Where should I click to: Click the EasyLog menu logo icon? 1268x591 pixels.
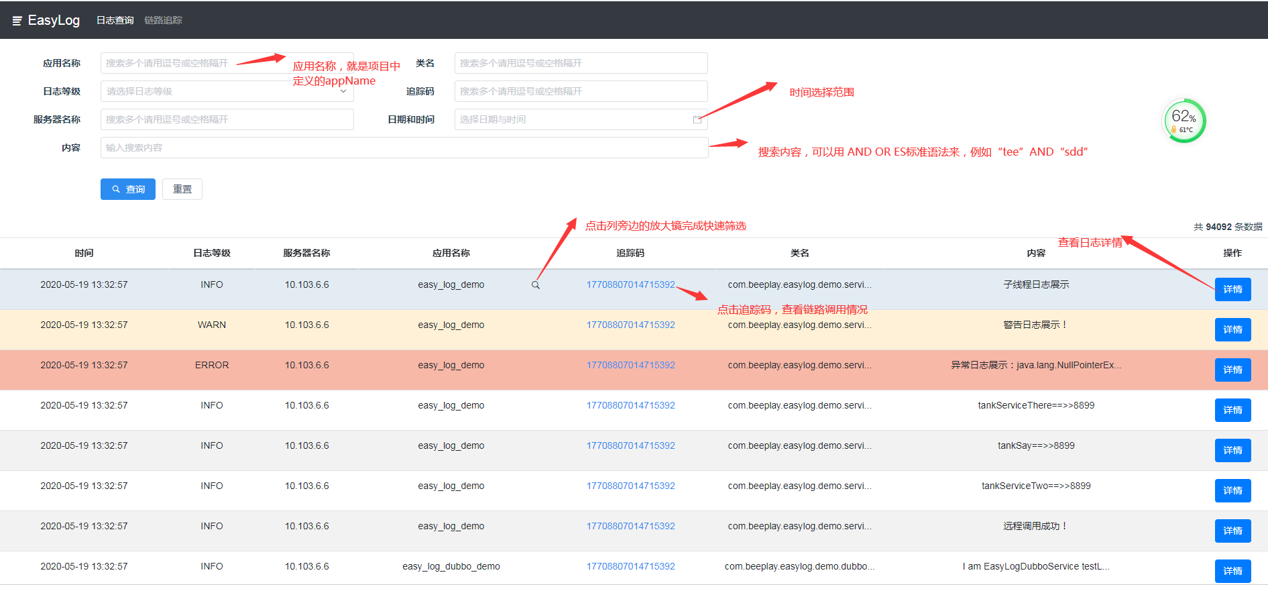[17, 21]
